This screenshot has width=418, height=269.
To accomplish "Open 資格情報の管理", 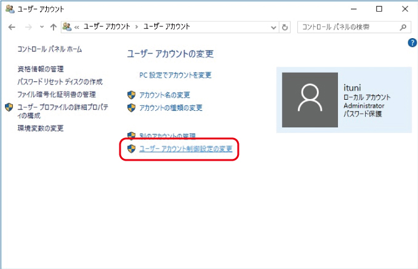I will coord(41,70).
